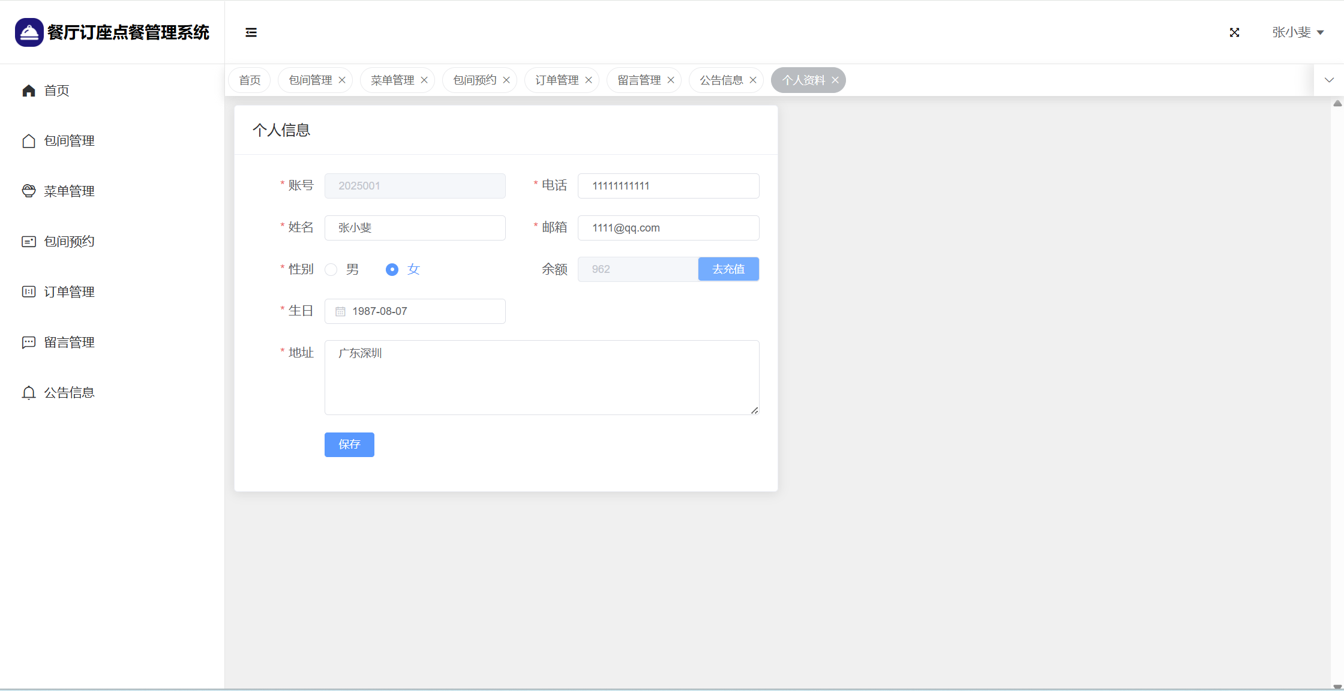Click the 保存 button
Image resolution: width=1344 pixels, height=691 pixels.
pyautogui.click(x=349, y=444)
